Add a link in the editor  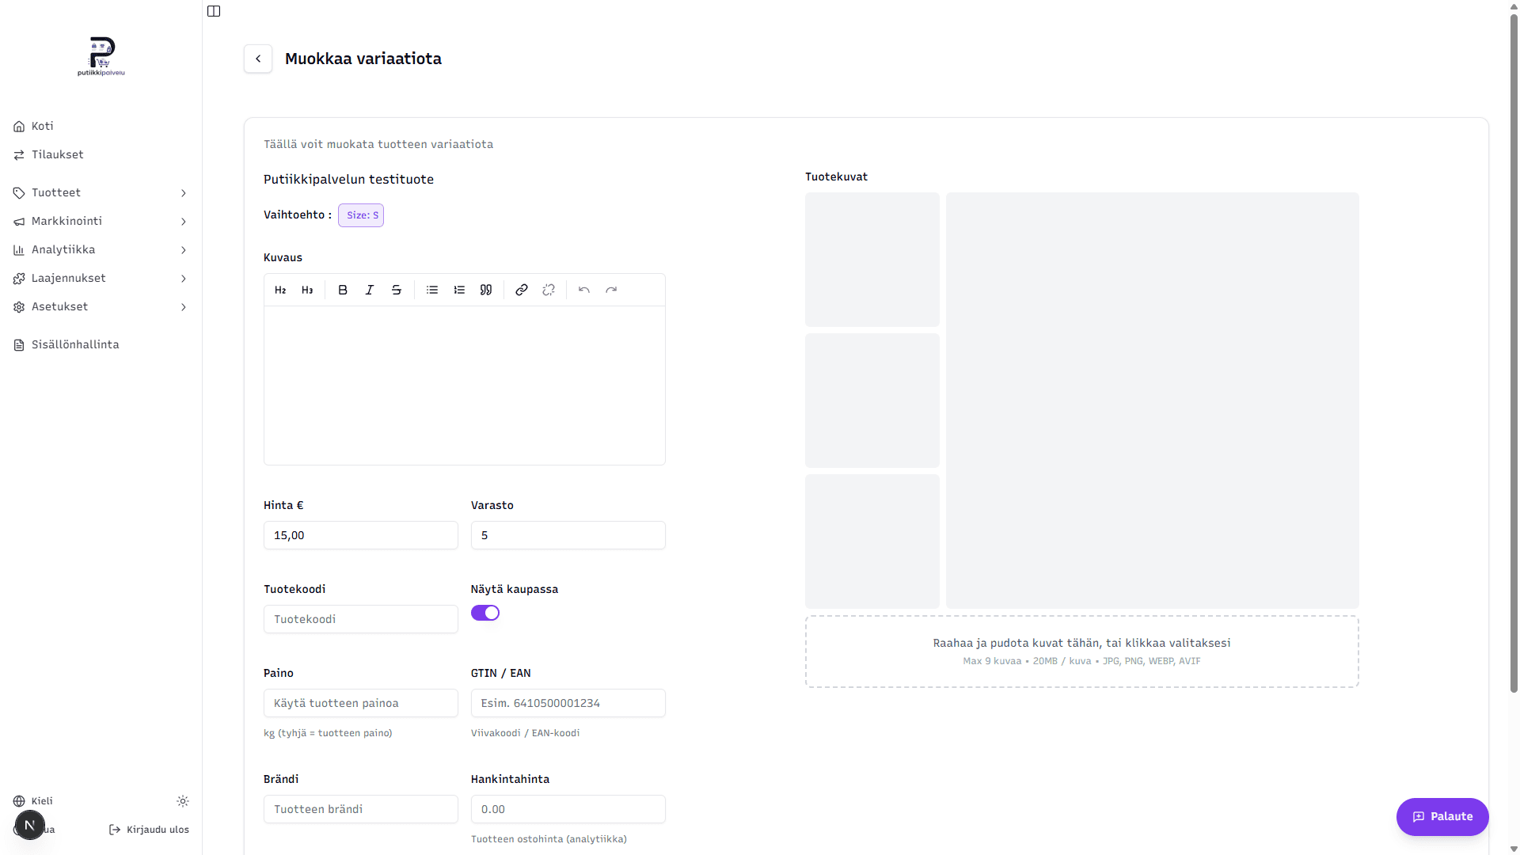[522, 290]
